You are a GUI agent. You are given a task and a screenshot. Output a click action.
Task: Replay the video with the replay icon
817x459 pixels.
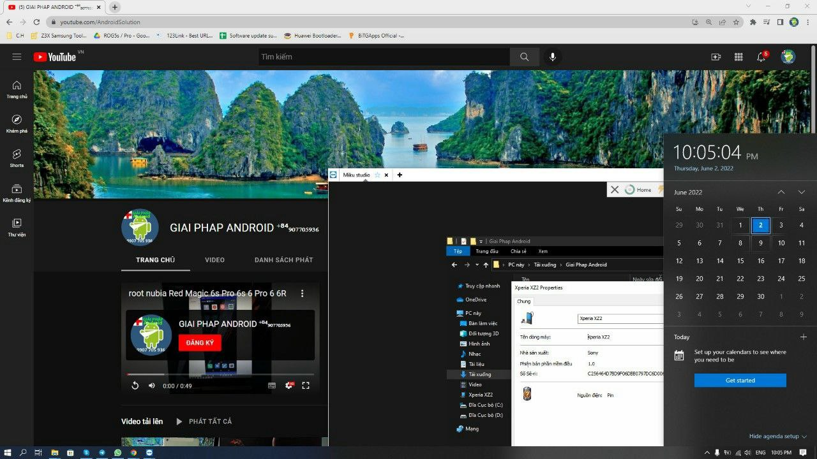coord(135,386)
